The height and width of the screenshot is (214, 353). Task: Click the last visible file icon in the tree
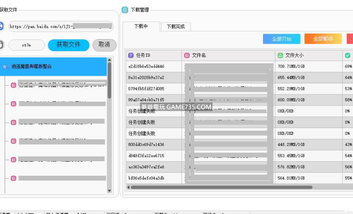(13, 178)
